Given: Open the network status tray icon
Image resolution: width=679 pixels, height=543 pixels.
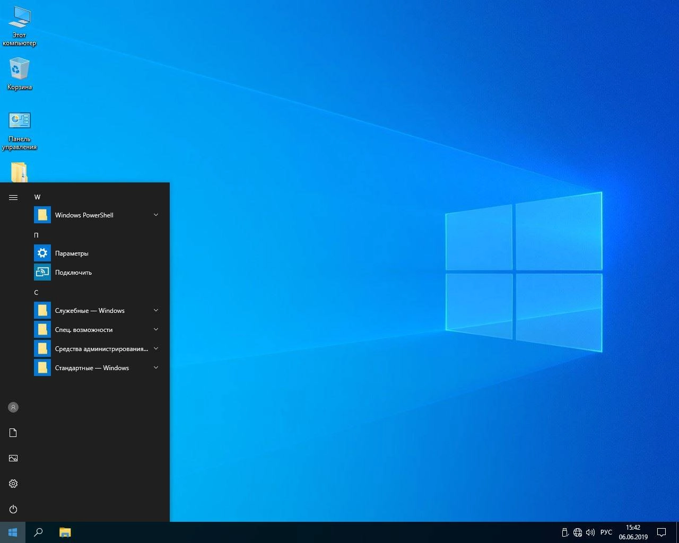Looking at the screenshot, I should click(578, 532).
